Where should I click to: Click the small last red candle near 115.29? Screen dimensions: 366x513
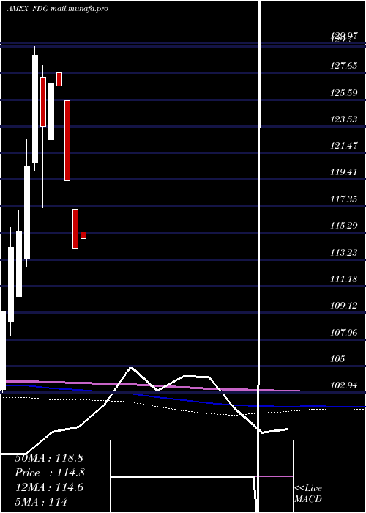point(83,235)
